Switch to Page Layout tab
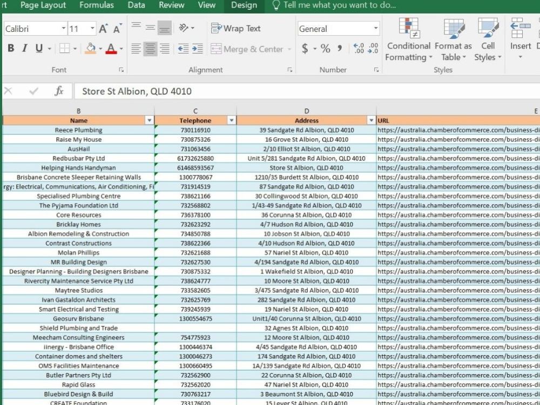Image resolution: width=540 pixels, height=405 pixels. pyautogui.click(x=43, y=5)
